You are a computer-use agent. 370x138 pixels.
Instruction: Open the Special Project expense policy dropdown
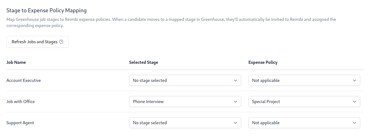pyautogui.click(x=304, y=102)
